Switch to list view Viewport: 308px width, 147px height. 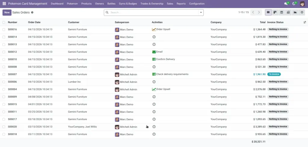[x=268, y=12]
